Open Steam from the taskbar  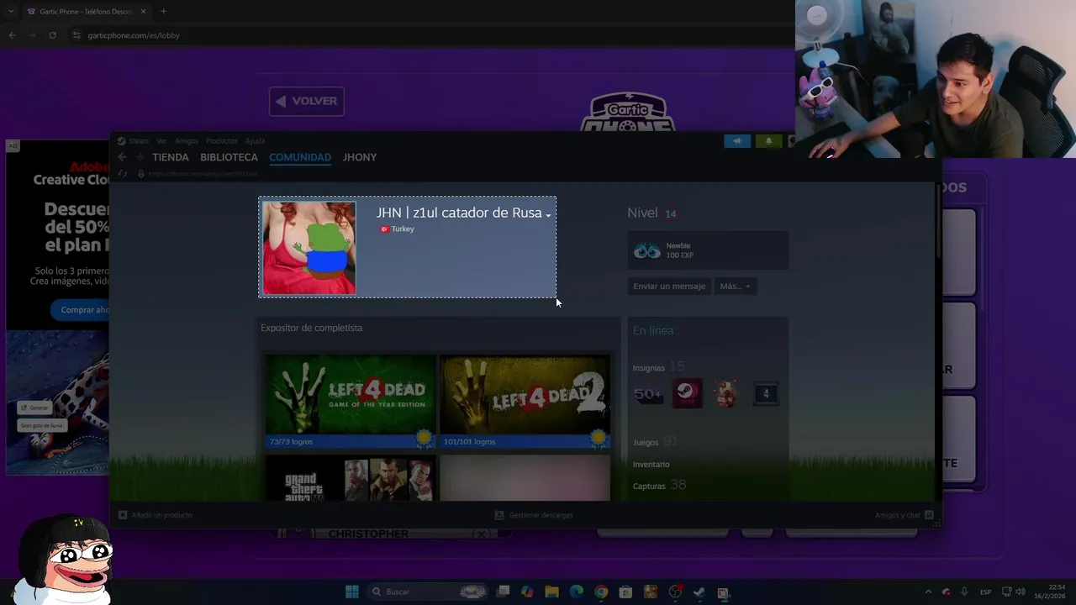(x=699, y=592)
